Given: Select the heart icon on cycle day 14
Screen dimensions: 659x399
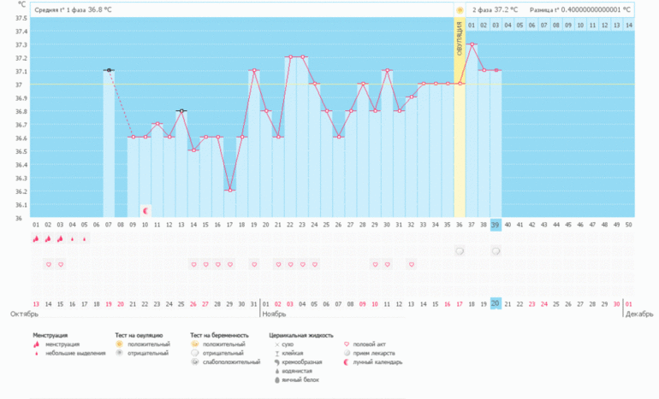Looking at the screenshot, I should coord(193,265).
